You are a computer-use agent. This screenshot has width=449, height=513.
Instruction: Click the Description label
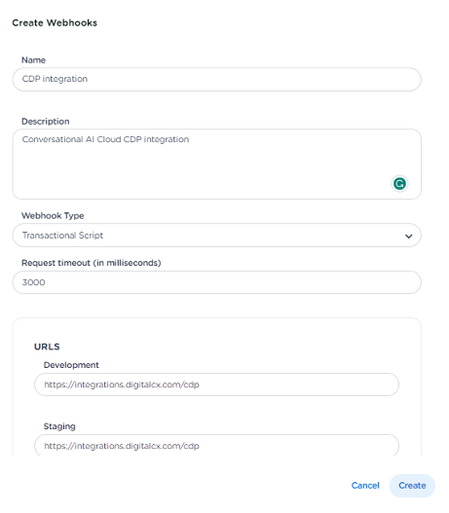[46, 122]
